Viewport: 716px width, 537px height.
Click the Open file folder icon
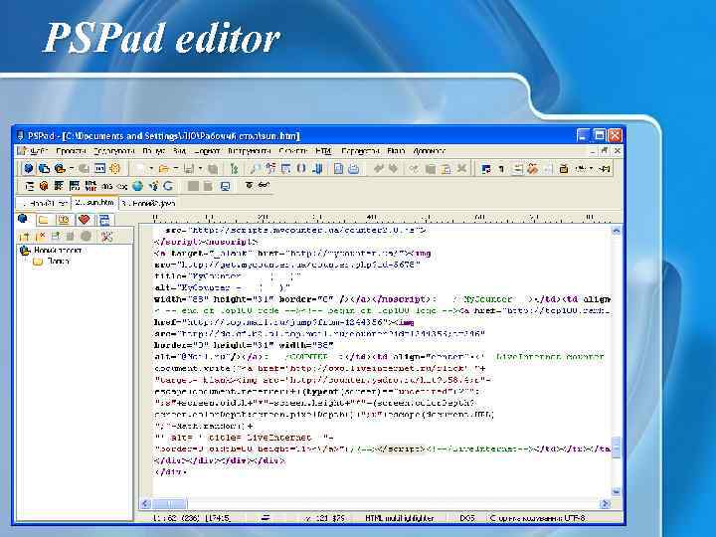pos(163,168)
